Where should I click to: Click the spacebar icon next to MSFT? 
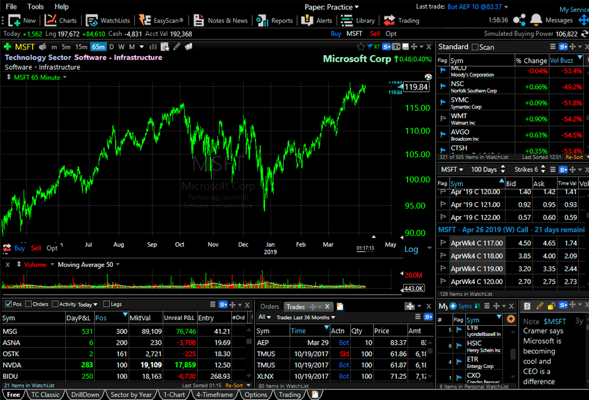[43, 47]
